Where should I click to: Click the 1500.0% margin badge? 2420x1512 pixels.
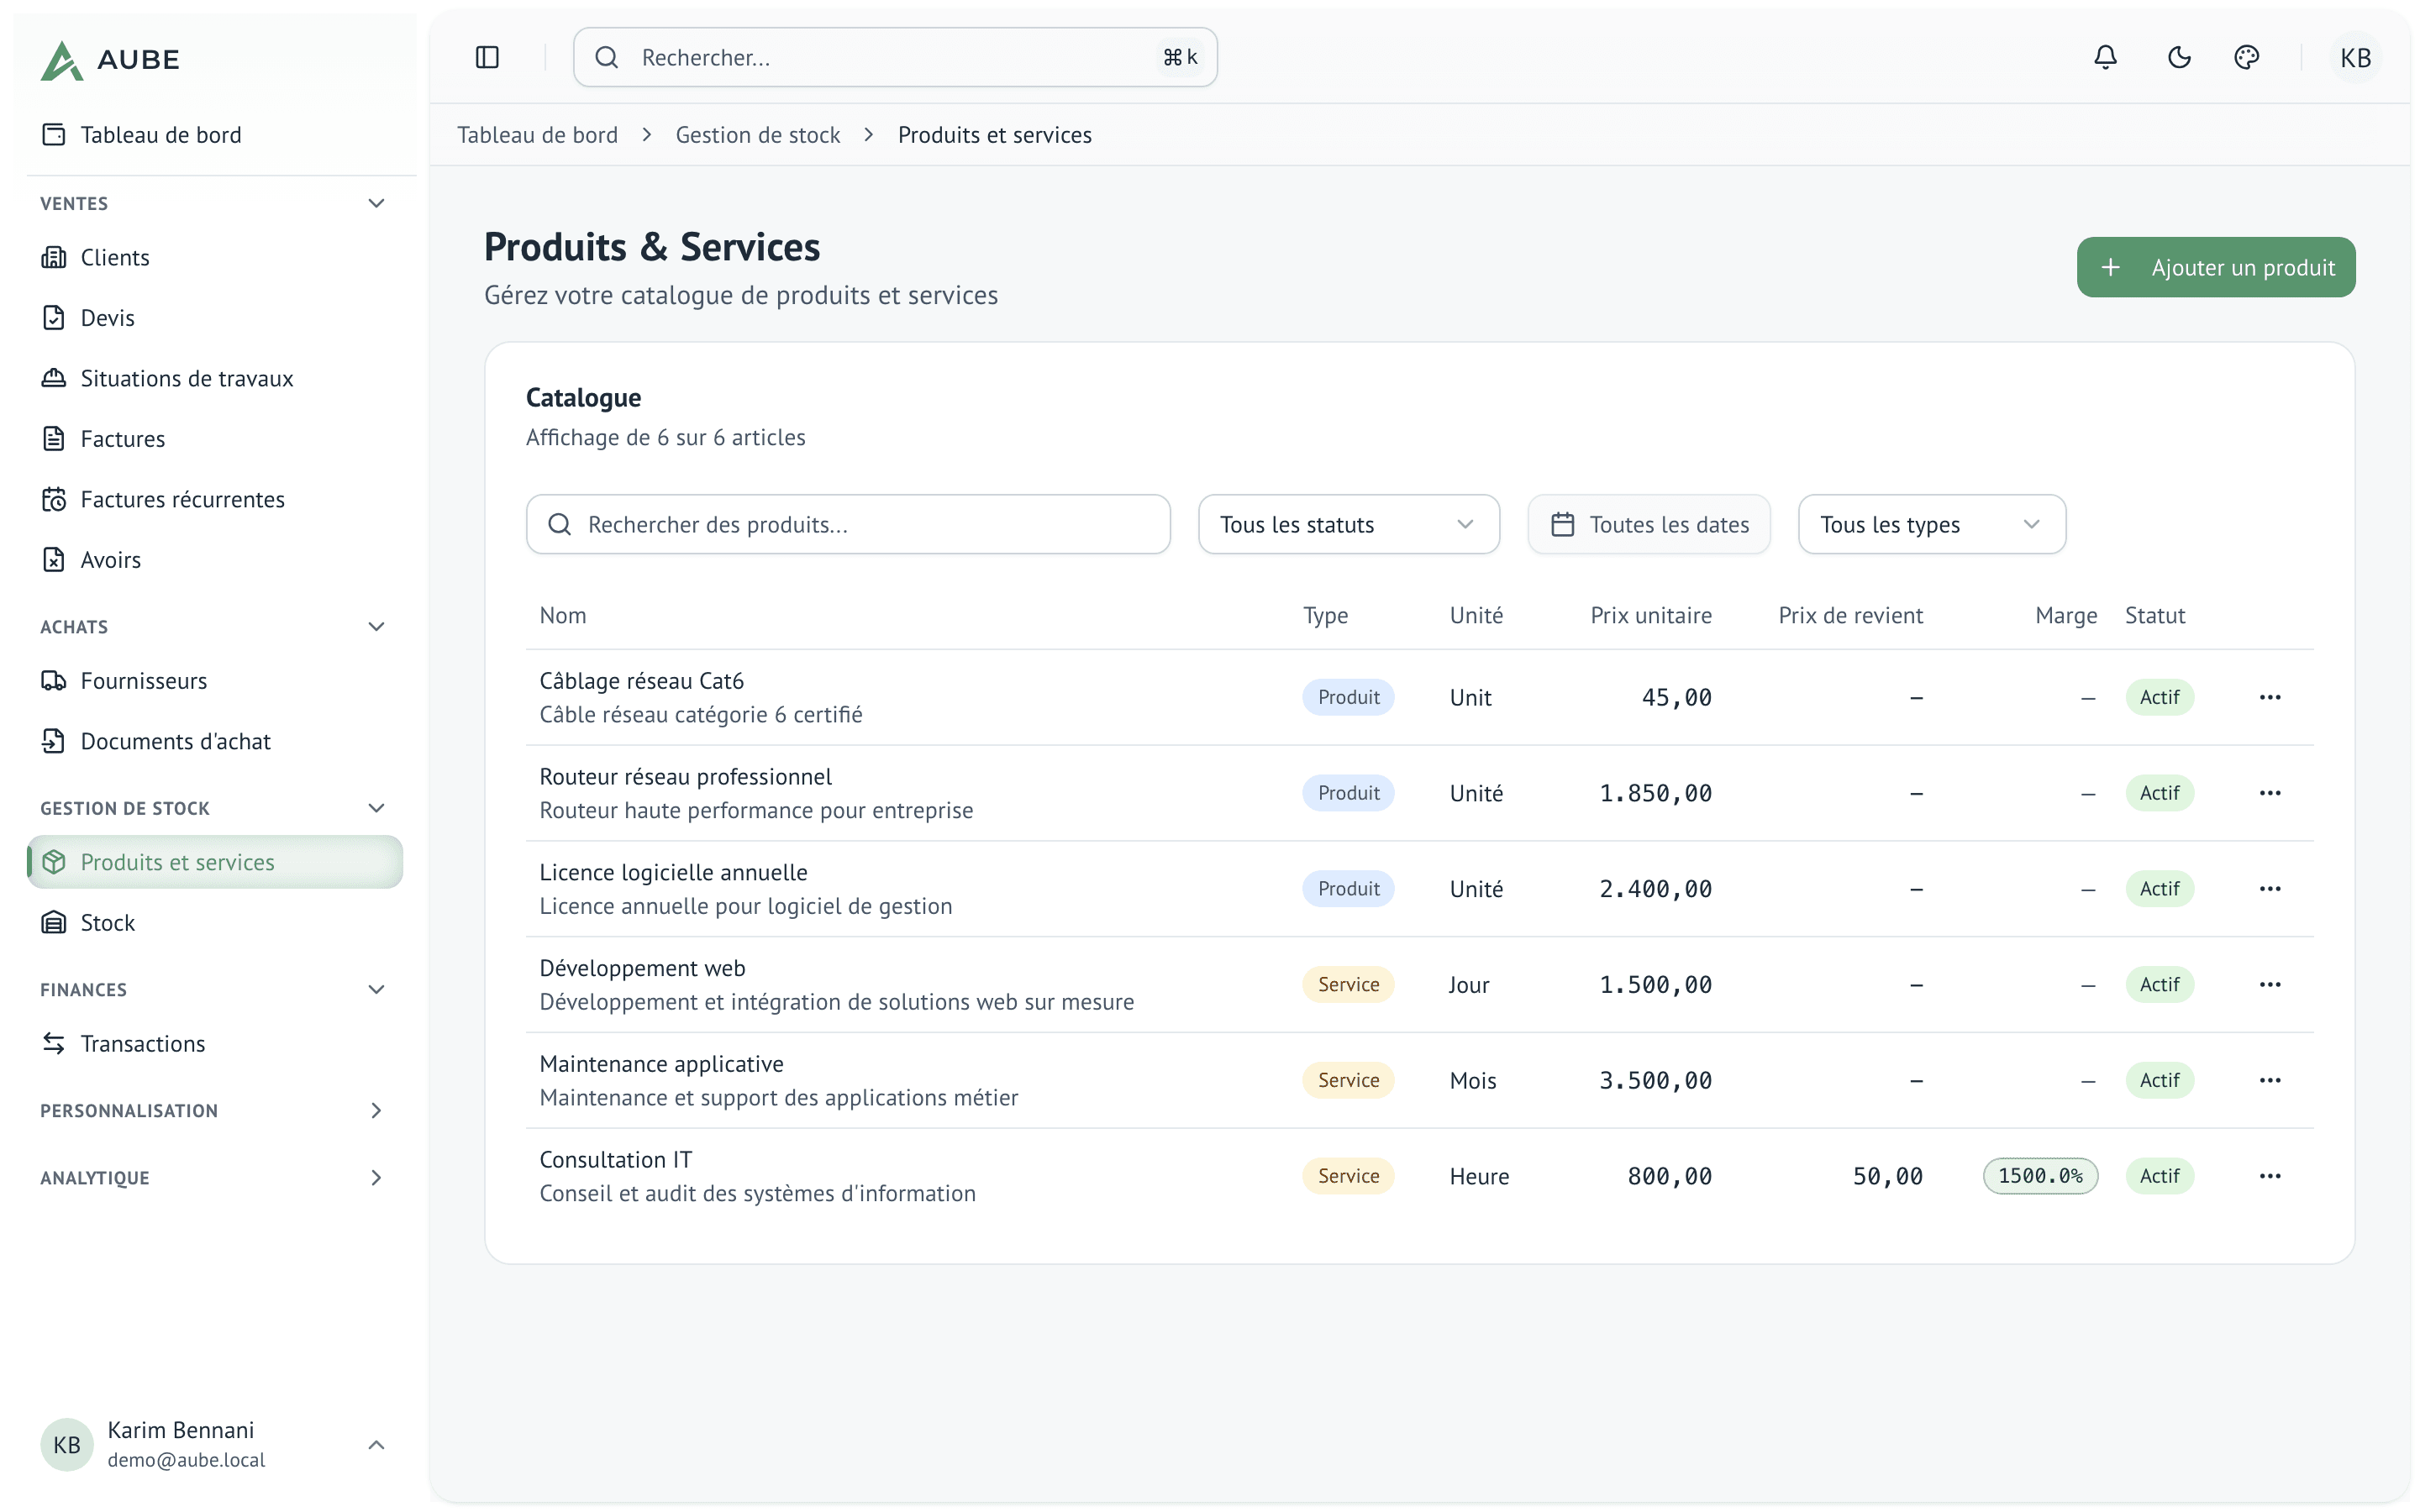[2040, 1176]
